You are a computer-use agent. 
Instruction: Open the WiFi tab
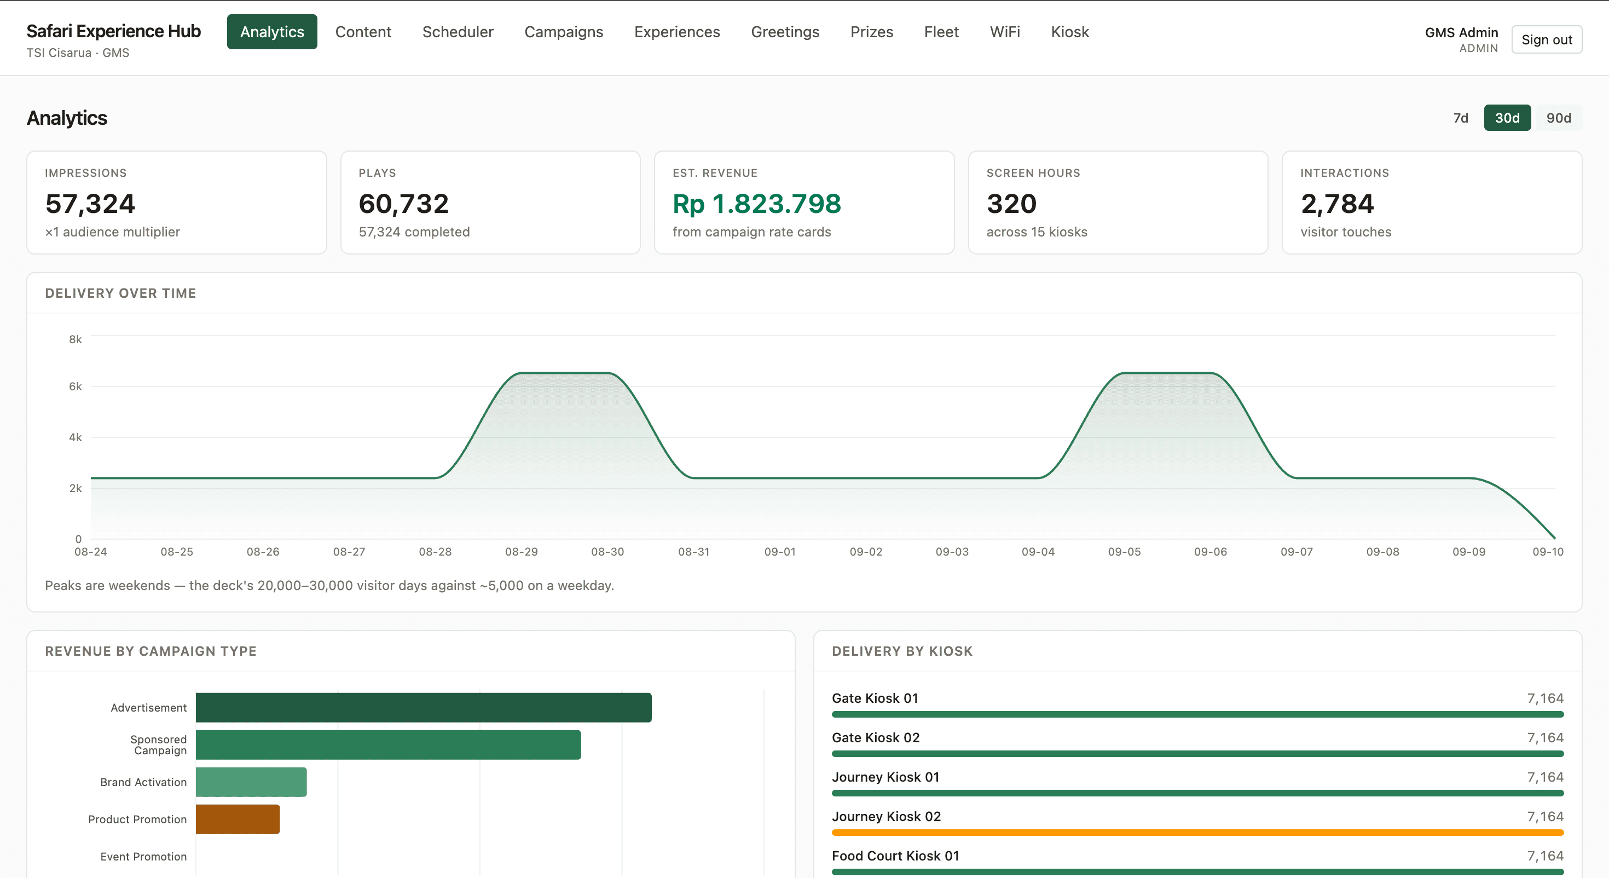(x=1004, y=32)
